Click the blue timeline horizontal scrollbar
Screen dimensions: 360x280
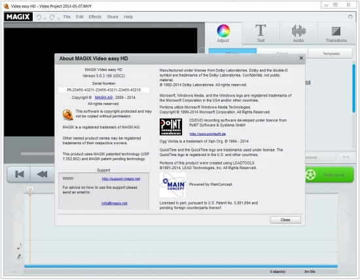[181, 266]
